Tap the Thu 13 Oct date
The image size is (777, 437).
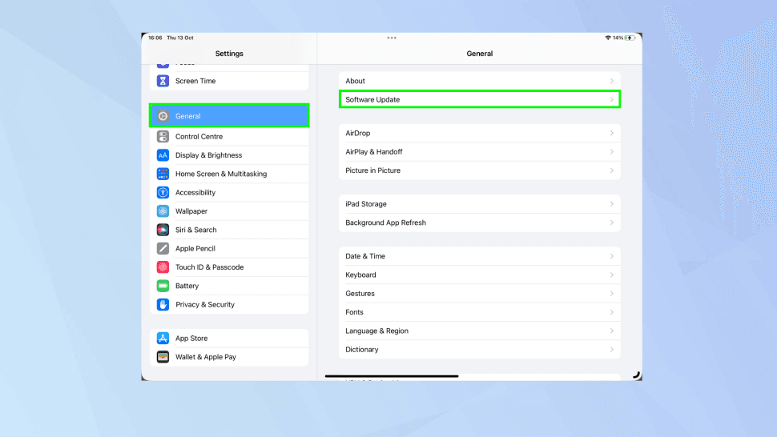point(180,38)
